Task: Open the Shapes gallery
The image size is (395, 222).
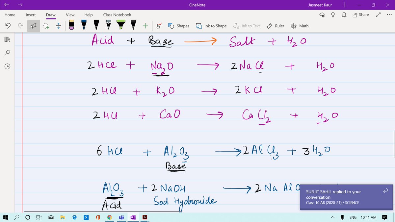Action: tap(179, 26)
